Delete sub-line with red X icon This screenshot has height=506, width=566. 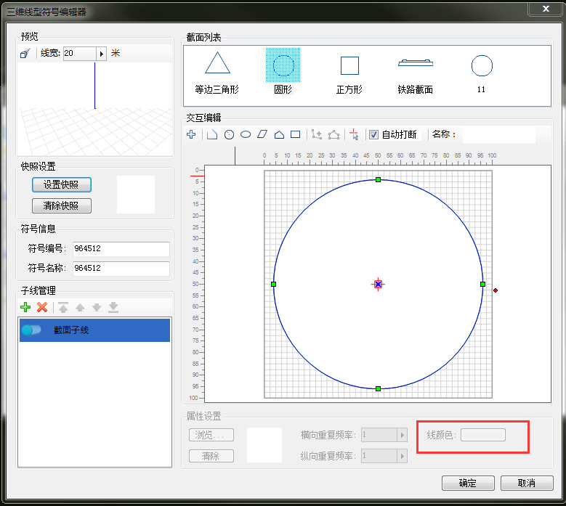[42, 307]
